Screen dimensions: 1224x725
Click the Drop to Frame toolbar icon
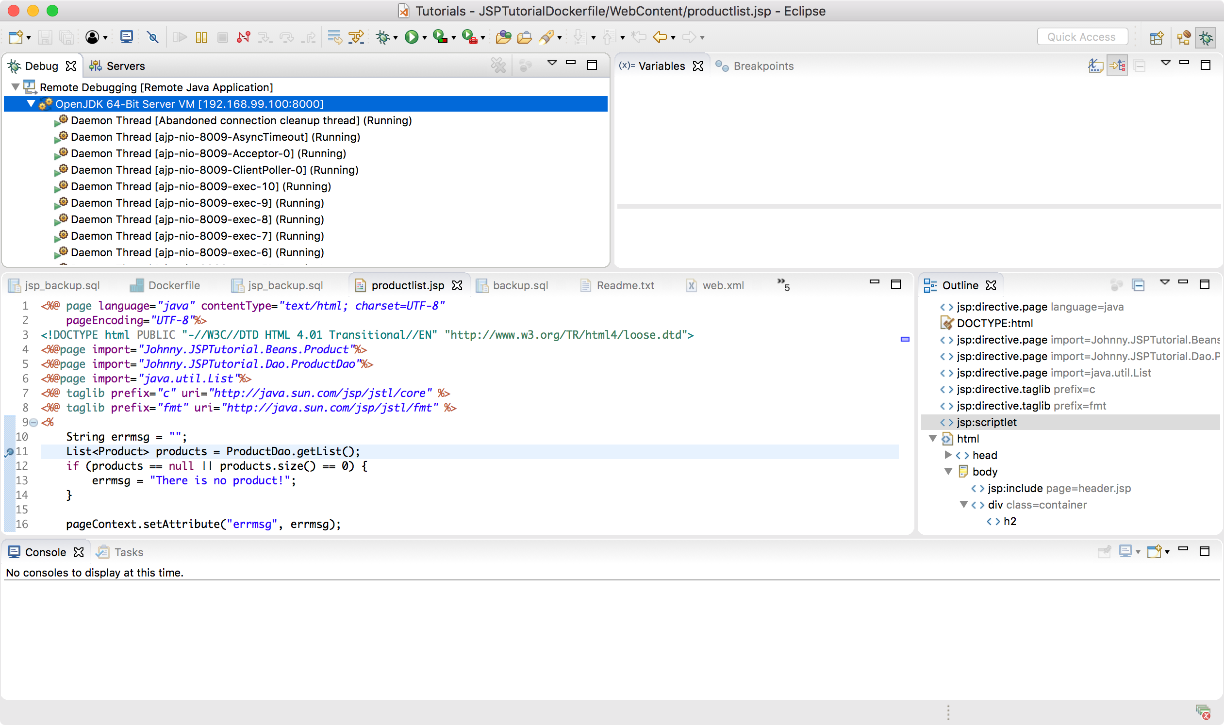tap(335, 37)
